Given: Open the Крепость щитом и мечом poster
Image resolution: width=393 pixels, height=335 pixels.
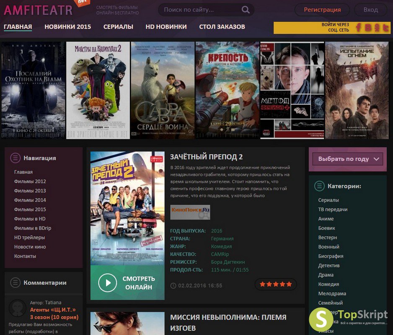Looking at the screenshot, I should [x=228, y=90].
